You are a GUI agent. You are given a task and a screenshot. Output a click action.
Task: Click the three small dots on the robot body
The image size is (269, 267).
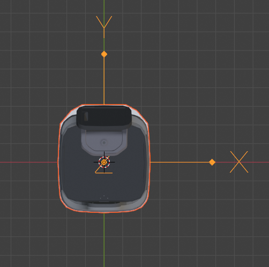coord(104,197)
